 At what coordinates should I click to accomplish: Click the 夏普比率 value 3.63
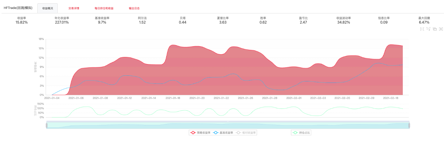223,22
